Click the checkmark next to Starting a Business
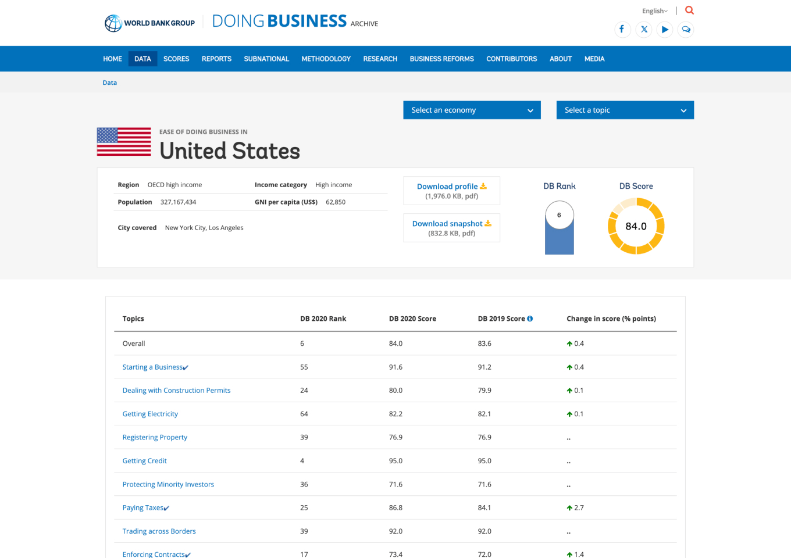 [186, 367]
